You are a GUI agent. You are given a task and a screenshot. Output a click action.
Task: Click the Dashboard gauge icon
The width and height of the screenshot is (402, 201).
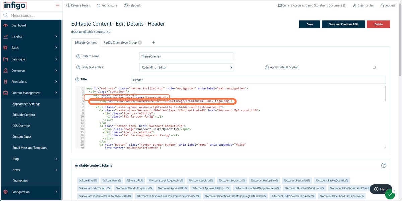pos(6,25)
